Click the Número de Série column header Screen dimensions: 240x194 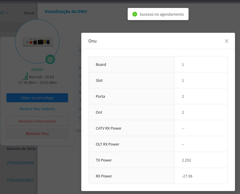(x=21, y=149)
